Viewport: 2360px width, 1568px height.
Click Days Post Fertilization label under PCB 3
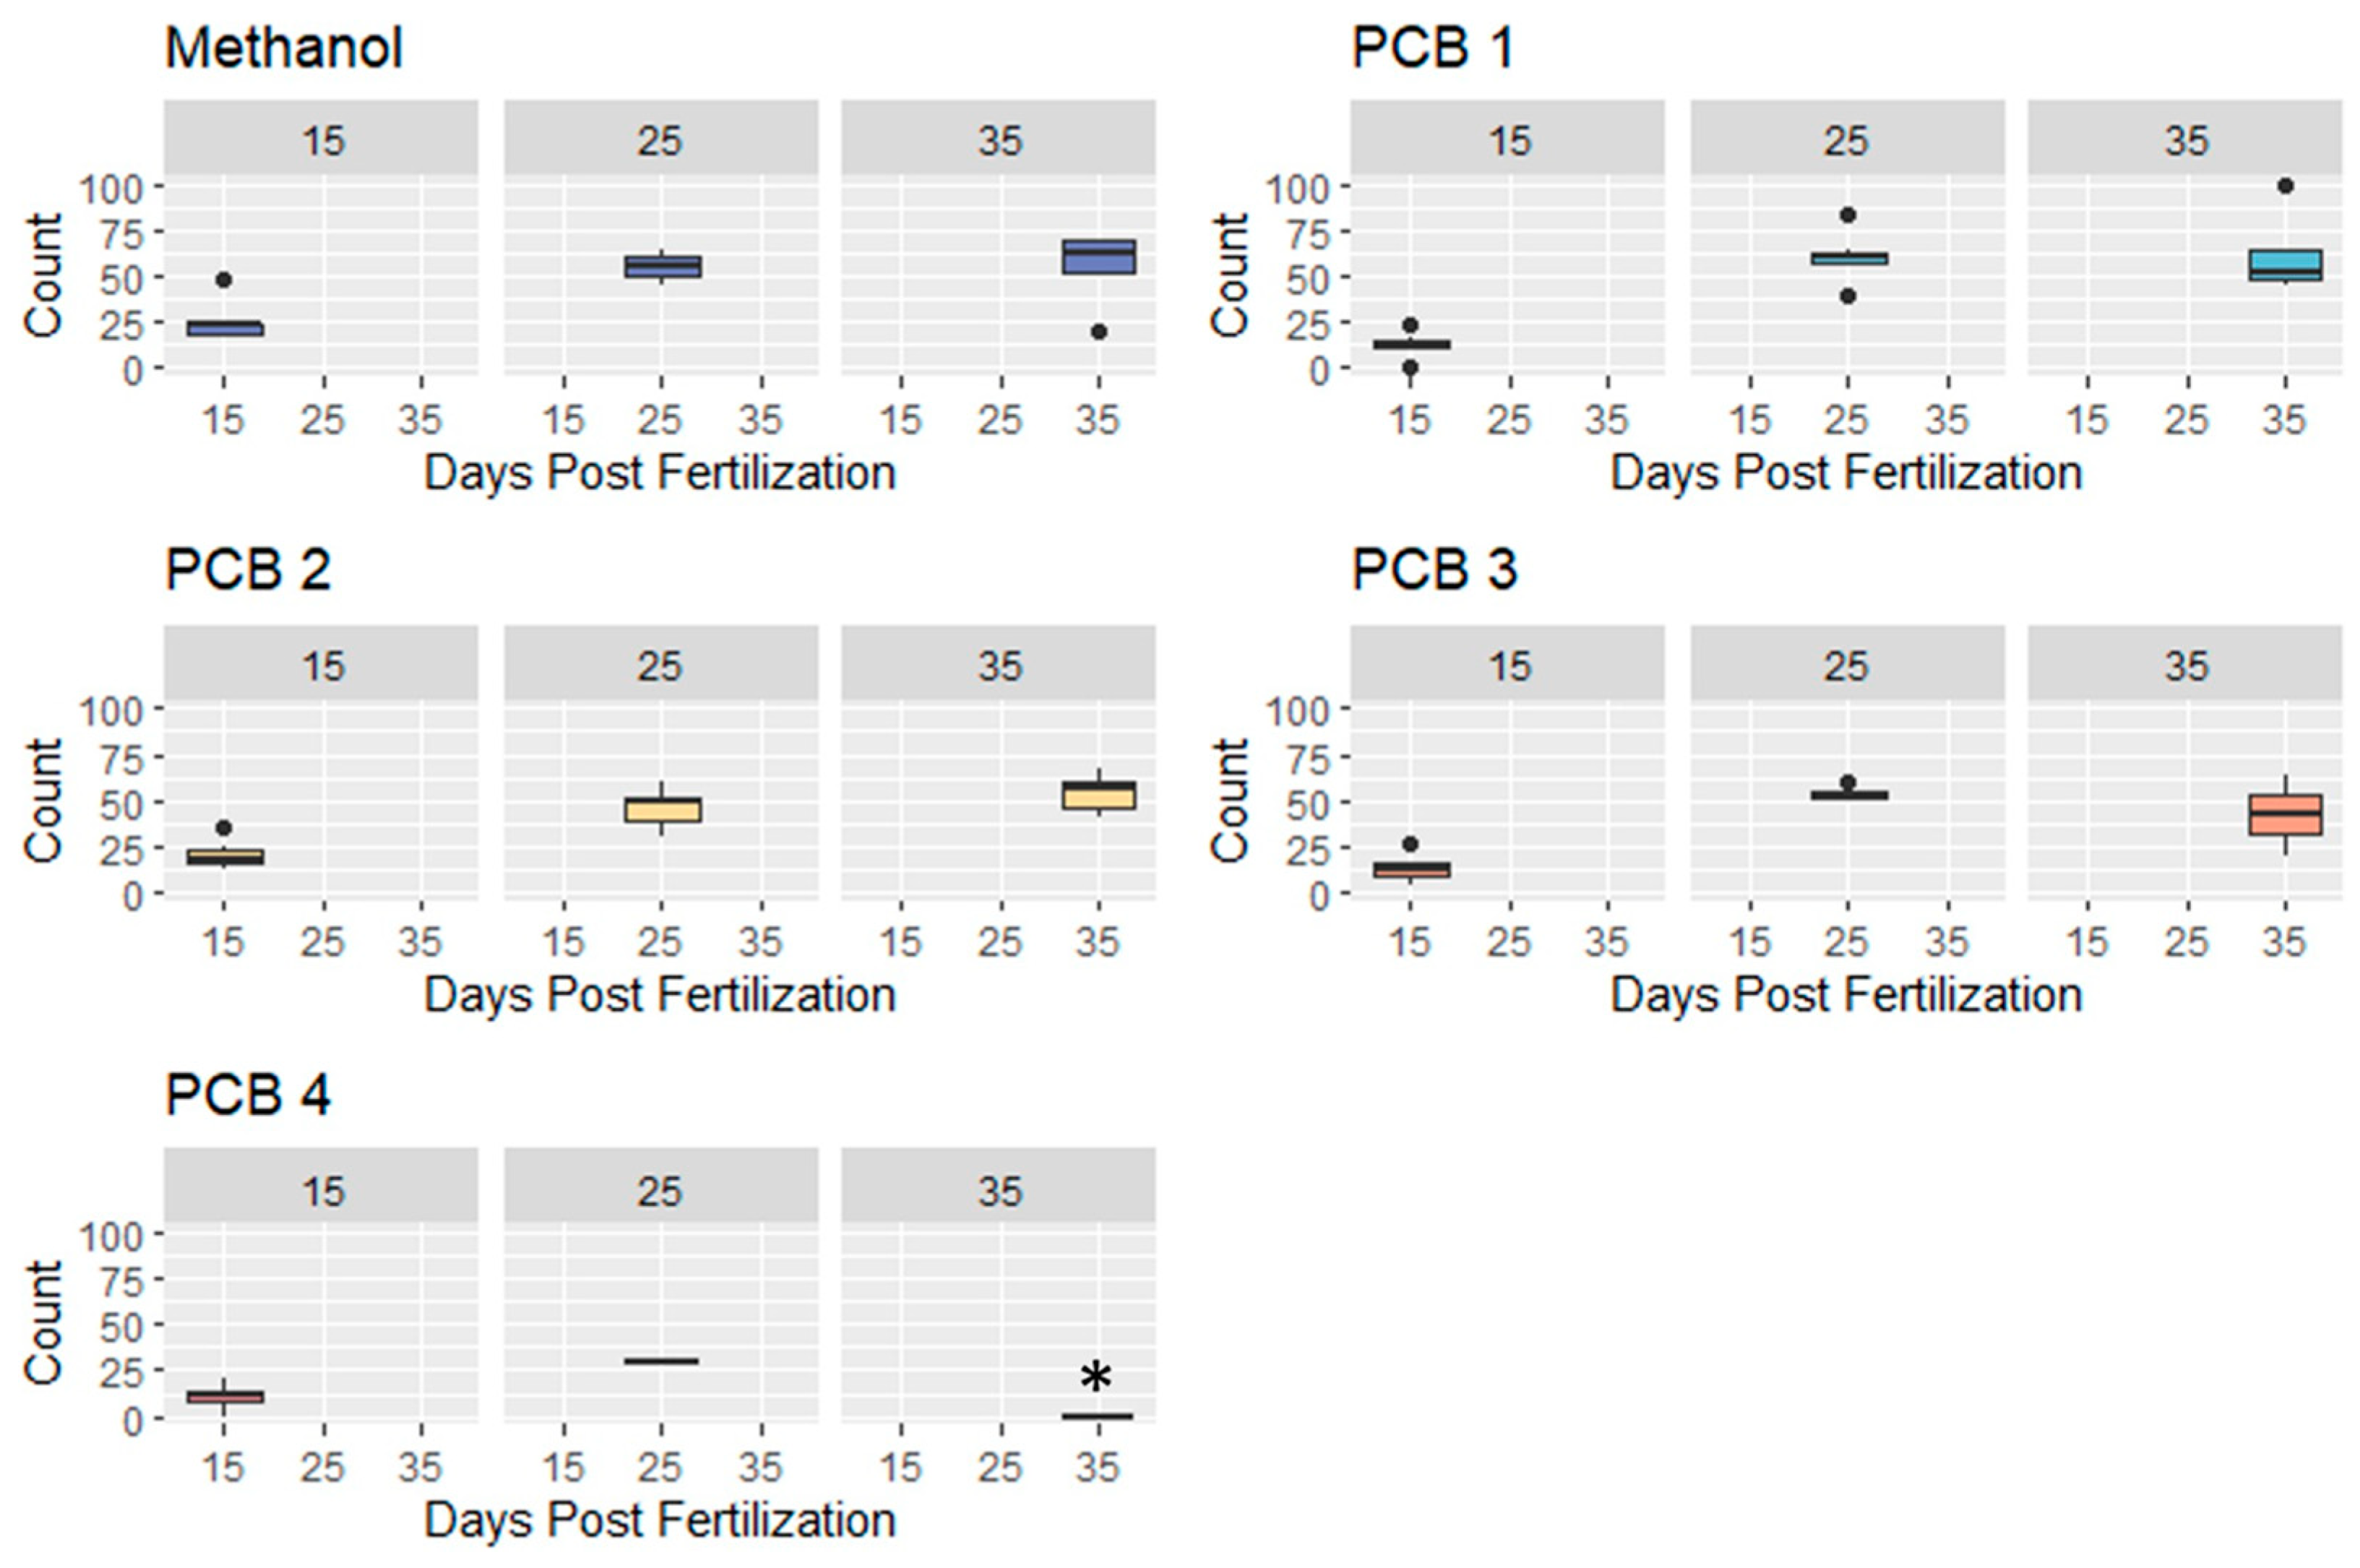tap(1846, 995)
